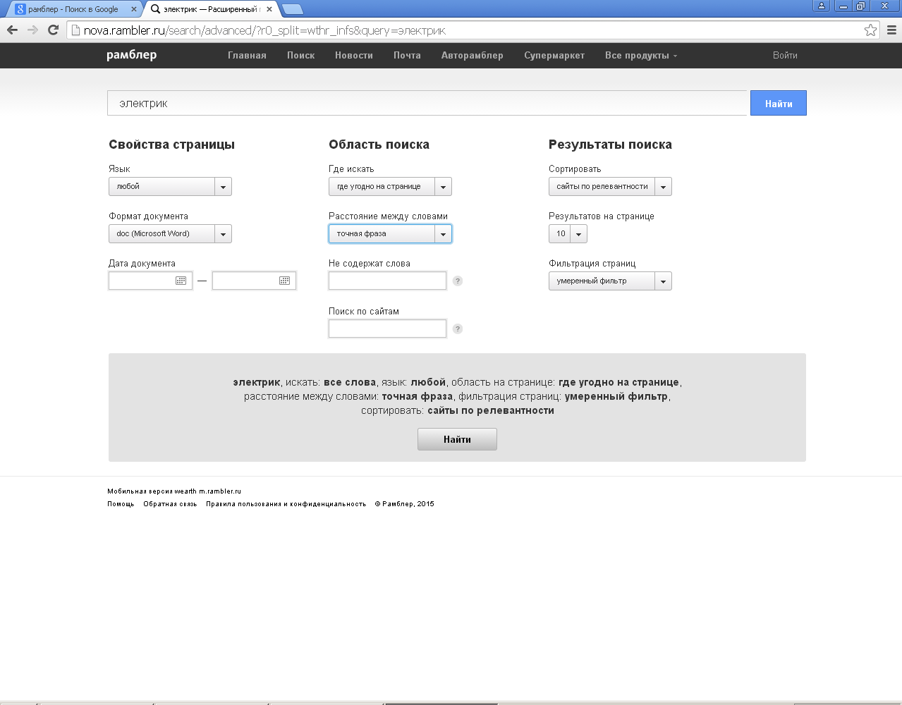Open the 'Фильтрация страниц' dropdown
This screenshot has width=902, height=705.
pyautogui.click(x=610, y=281)
